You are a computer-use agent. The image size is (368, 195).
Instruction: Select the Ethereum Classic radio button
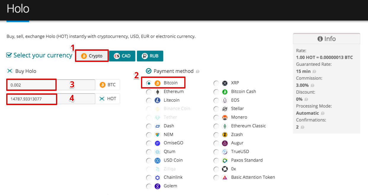click(216, 126)
